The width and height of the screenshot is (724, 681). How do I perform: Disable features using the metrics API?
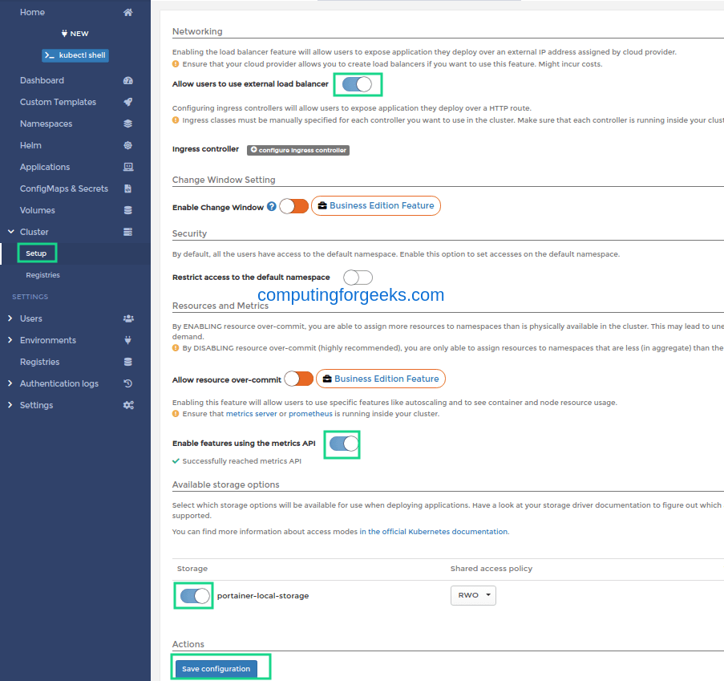pyautogui.click(x=342, y=443)
